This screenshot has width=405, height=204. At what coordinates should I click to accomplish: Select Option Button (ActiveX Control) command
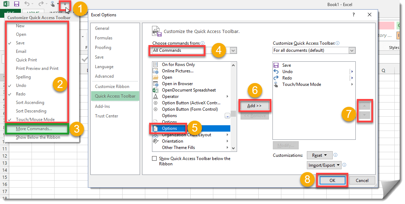tap(191, 103)
